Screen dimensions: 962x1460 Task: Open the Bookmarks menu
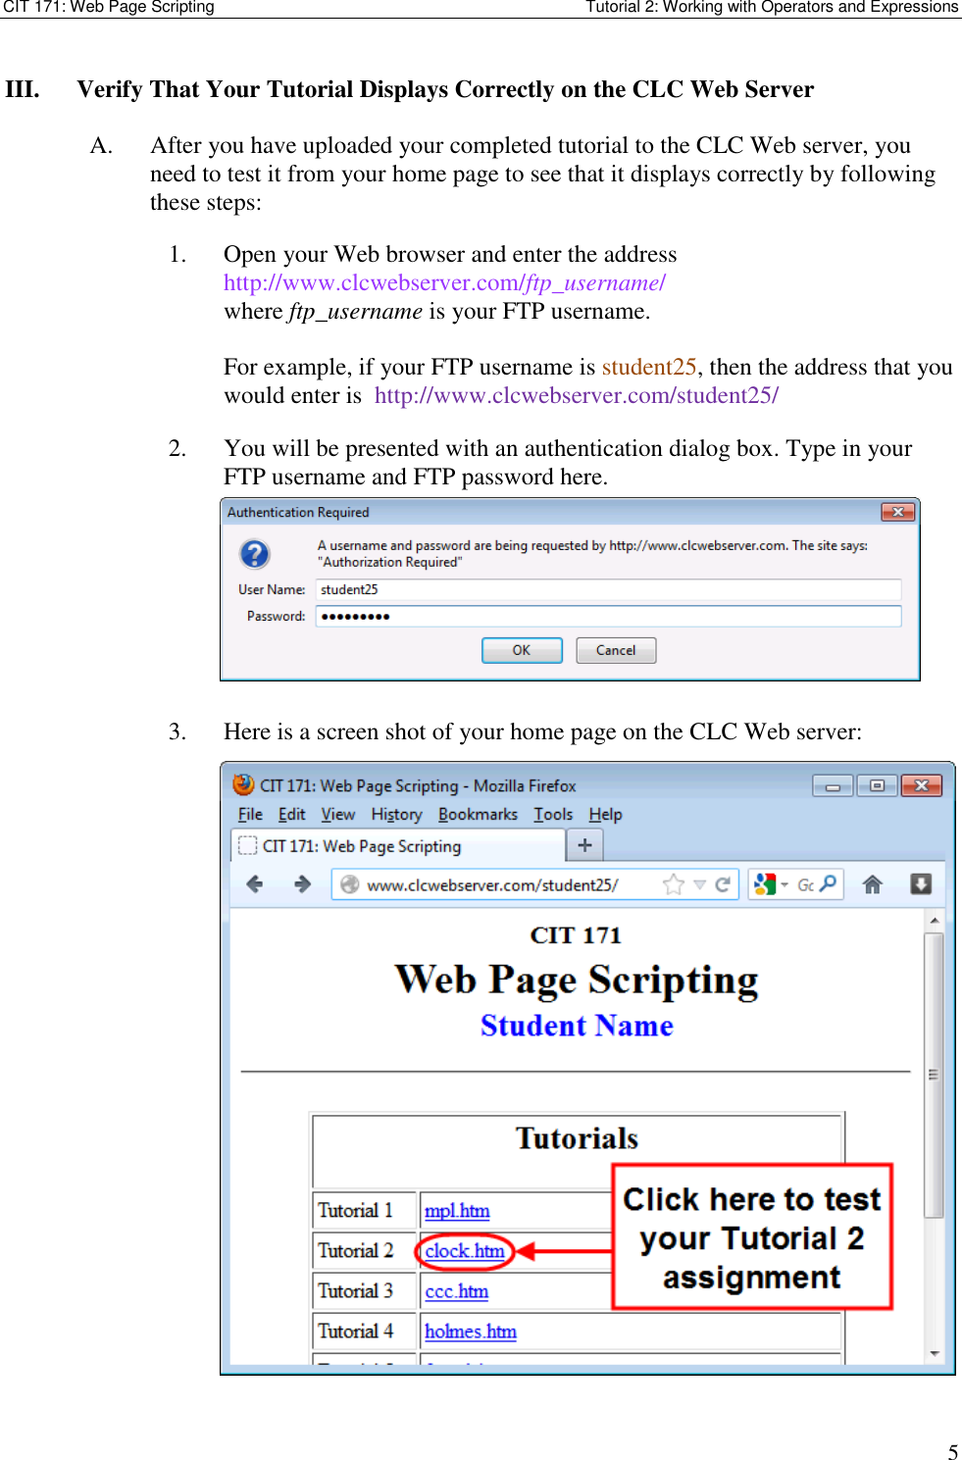(479, 815)
